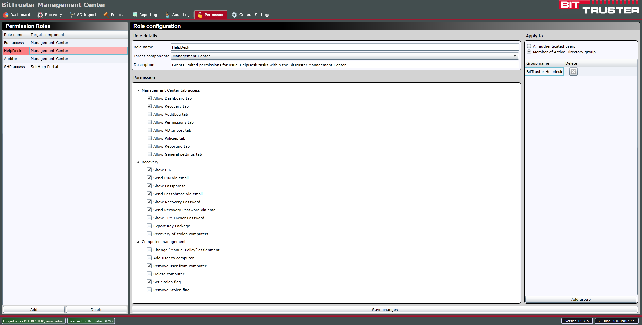The width and height of the screenshot is (642, 325).
Task: Uncheck the Show PIN permission
Action: coord(149,170)
